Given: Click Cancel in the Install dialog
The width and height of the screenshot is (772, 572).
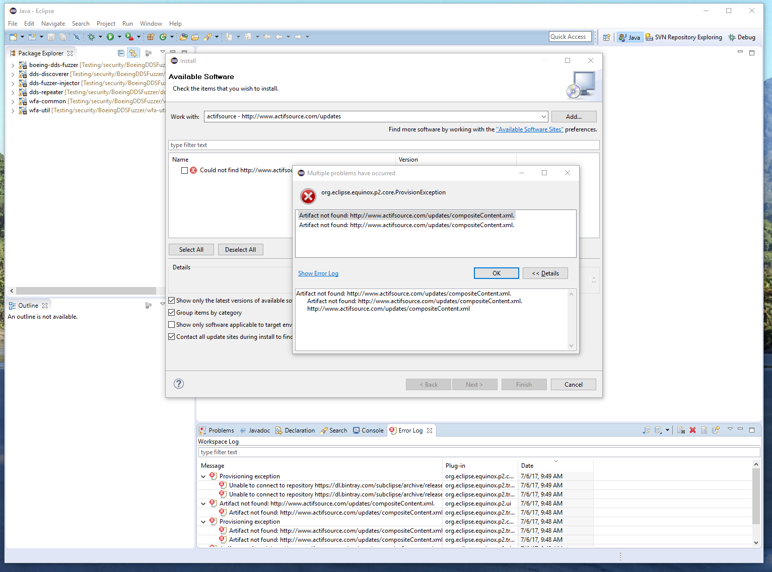Looking at the screenshot, I should click(573, 384).
